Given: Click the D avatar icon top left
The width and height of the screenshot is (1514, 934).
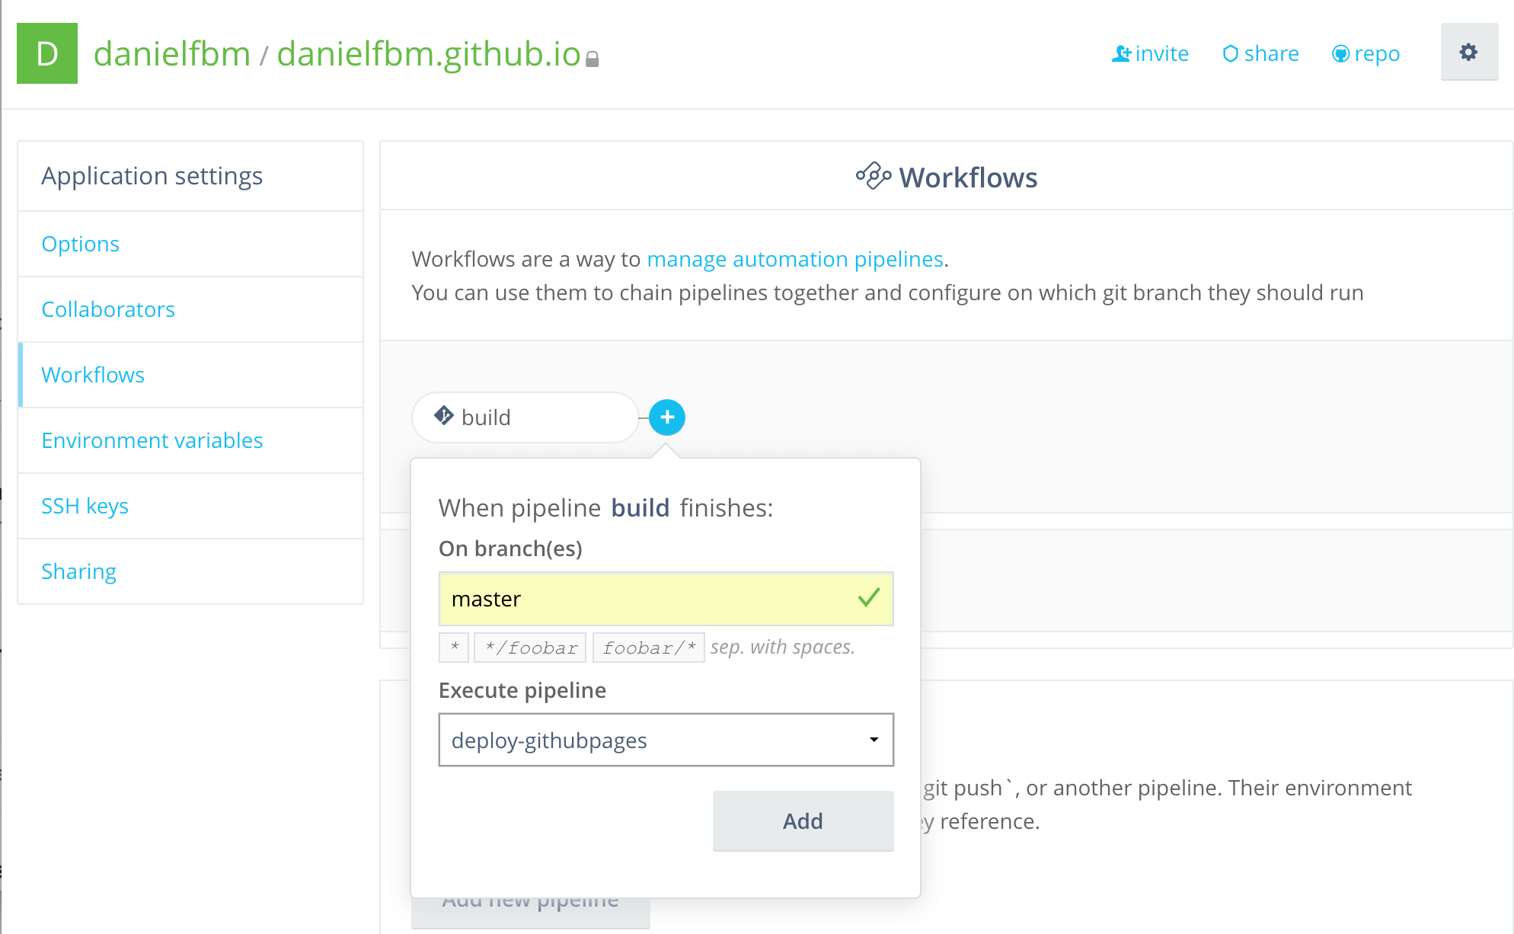Looking at the screenshot, I should pos(47,53).
